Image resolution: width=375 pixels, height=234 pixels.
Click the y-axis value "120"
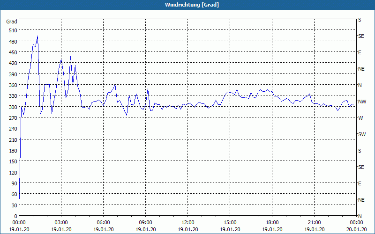[13, 173]
